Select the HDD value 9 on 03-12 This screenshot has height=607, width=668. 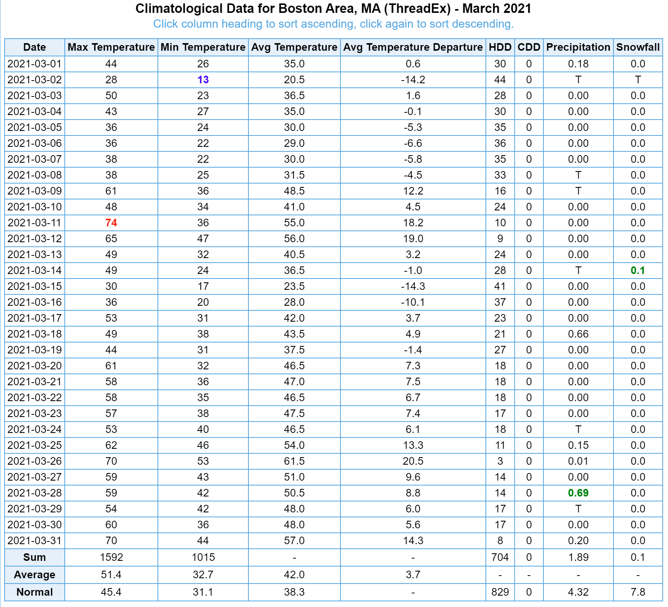[x=500, y=239]
